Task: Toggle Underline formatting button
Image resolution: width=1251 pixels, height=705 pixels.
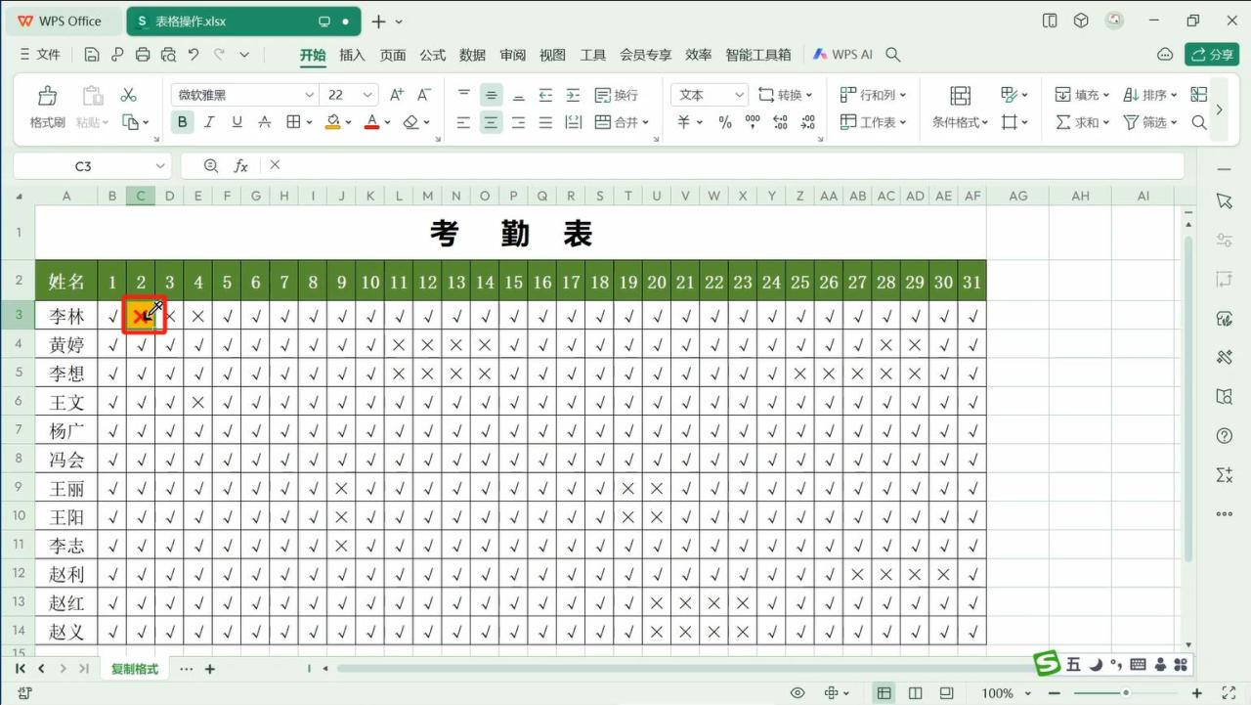Action: 237,122
